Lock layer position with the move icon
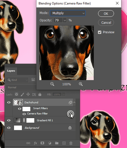127x148 pixels. (28, 94)
